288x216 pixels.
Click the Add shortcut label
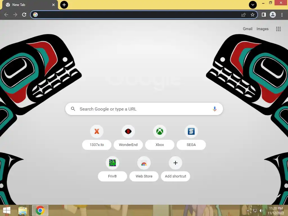[175, 176]
